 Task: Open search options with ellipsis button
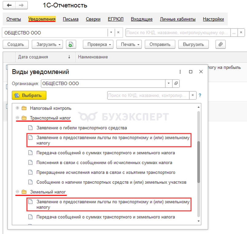click(234, 32)
